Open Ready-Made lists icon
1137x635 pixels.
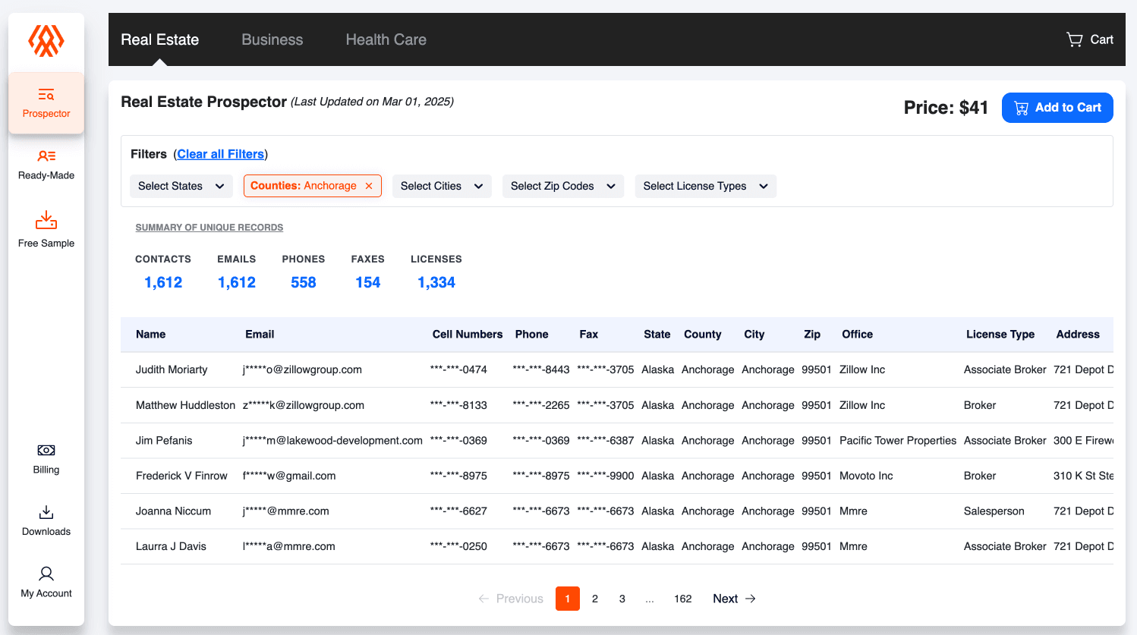pos(46,156)
